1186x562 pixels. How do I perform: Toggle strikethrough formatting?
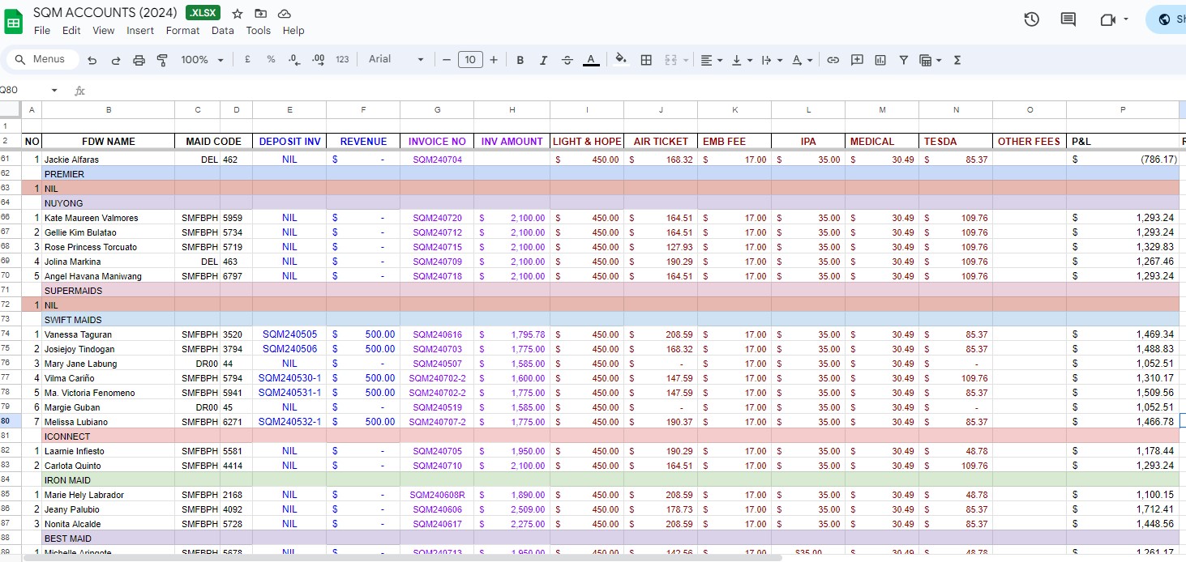pyautogui.click(x=567, y=60)
